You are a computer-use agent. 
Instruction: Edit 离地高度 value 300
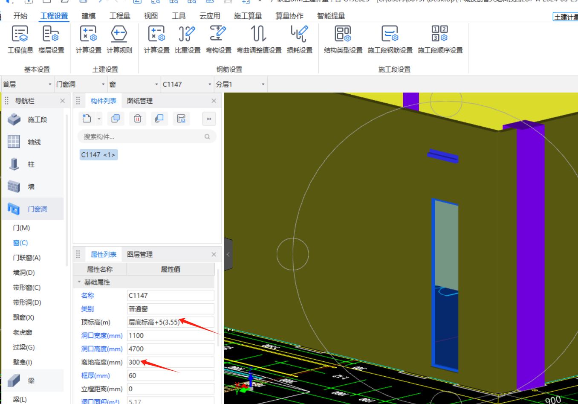point(171,362)
